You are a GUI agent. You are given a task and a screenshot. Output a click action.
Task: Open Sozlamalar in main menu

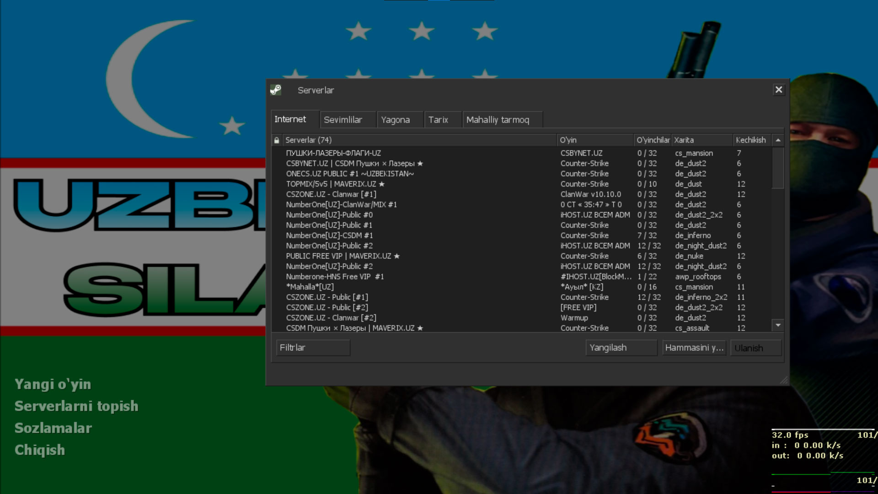pyautogui.click(x=53, y=428)
